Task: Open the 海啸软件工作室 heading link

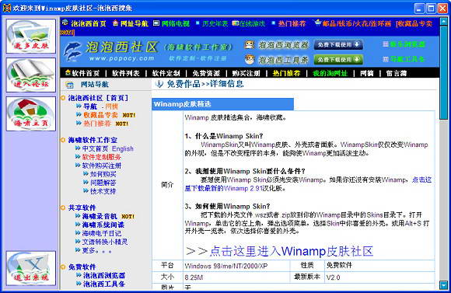Action: (93, 140)
